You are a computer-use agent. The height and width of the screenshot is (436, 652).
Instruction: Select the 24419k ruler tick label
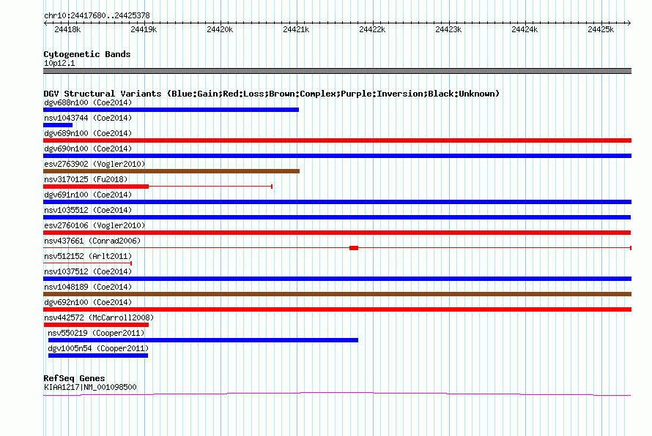click(x=144, y=29)
